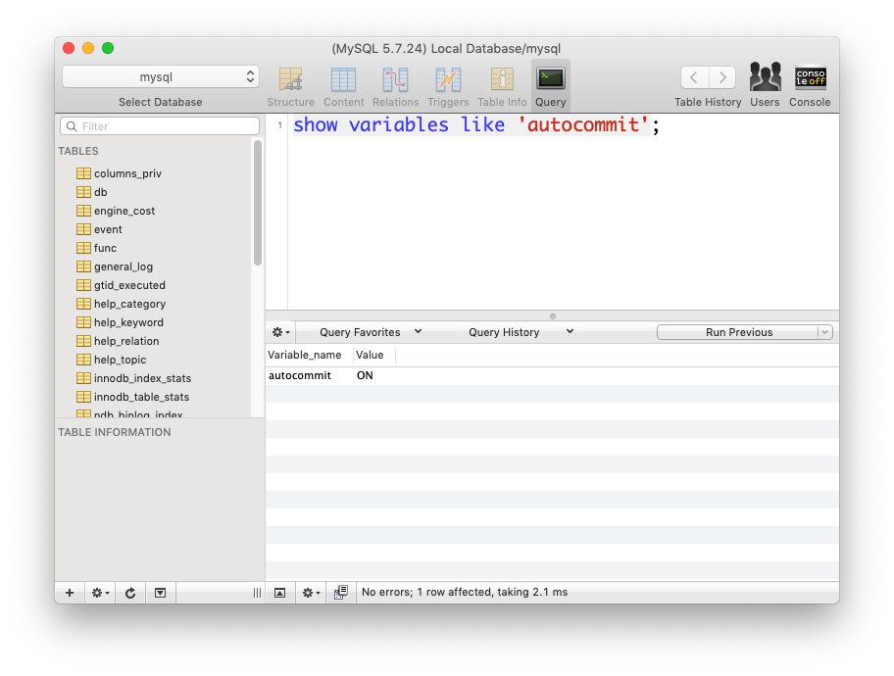This screenshot has width=894, height=676.
Task: Click the TABLES heading
Action: pyautogui.click(x=78, y=151)
